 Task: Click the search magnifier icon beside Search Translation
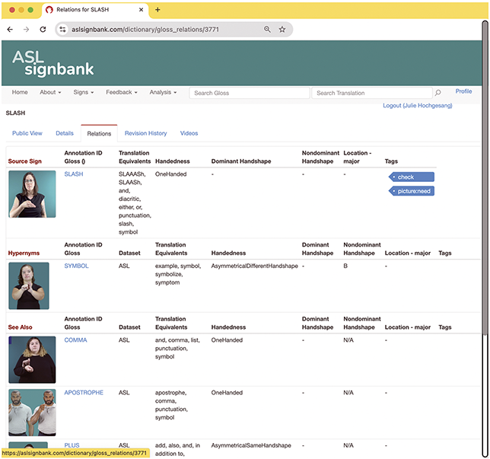[437, 93]
